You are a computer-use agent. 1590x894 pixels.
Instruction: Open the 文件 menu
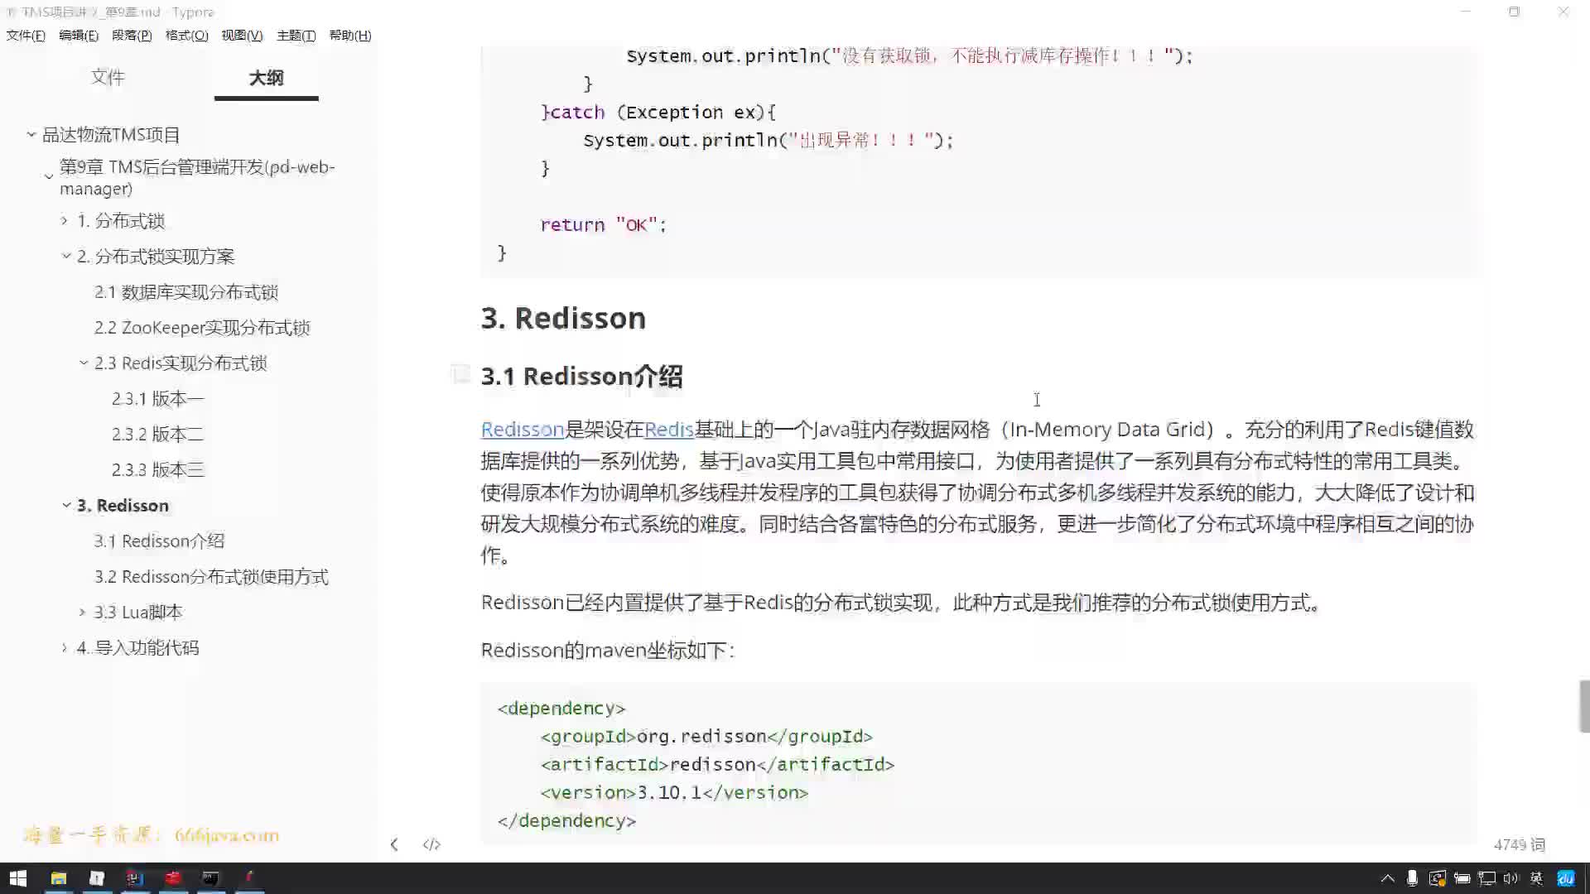tap(26, 35)
